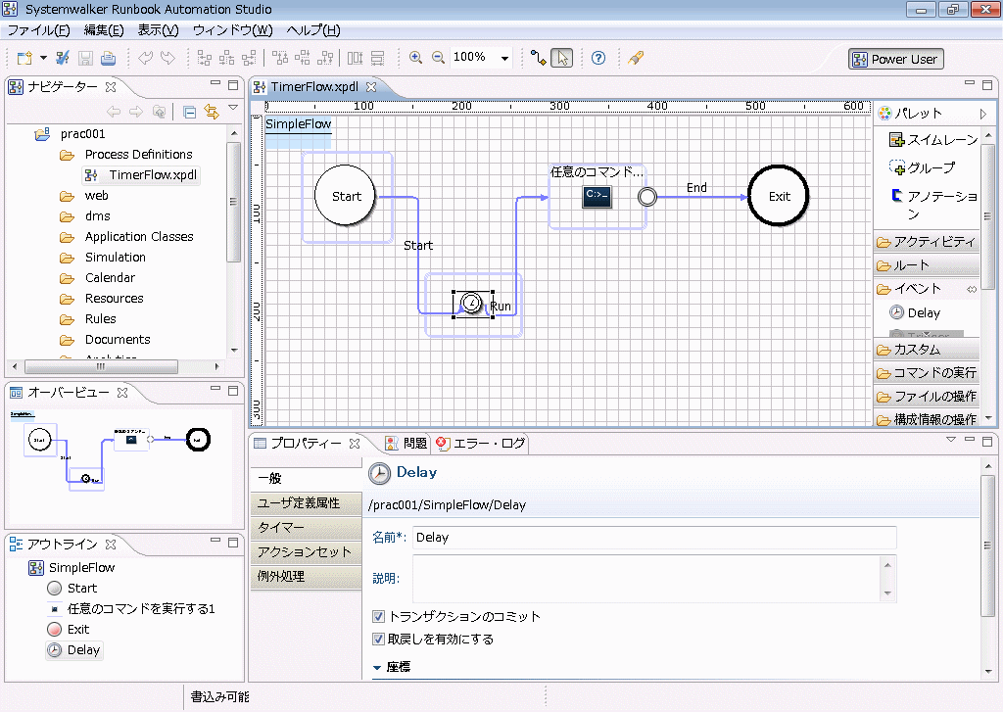Expand the カスタム palette drawer

[927, 350]
